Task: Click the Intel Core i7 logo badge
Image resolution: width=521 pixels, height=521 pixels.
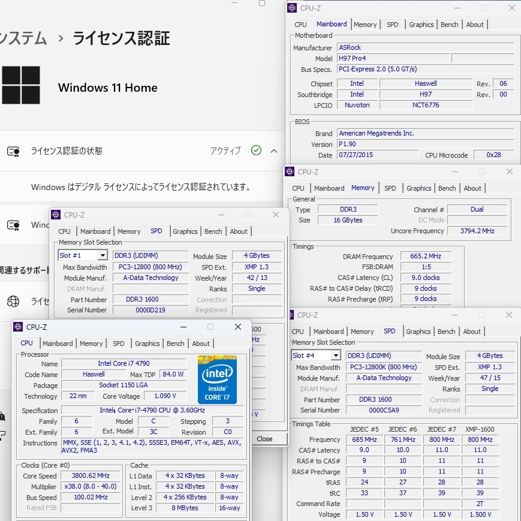Action: point(217,380)
